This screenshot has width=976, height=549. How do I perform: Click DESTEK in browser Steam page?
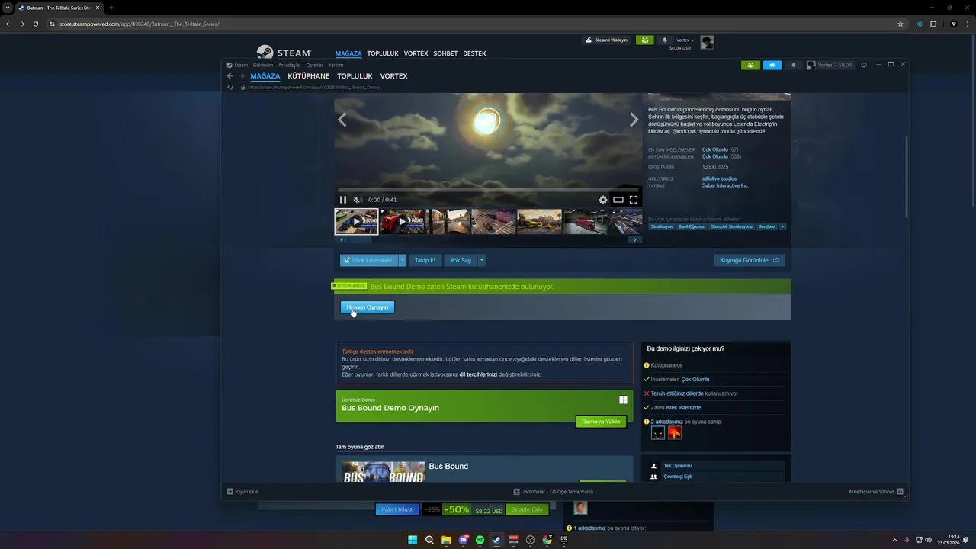(x=474, y=53)
